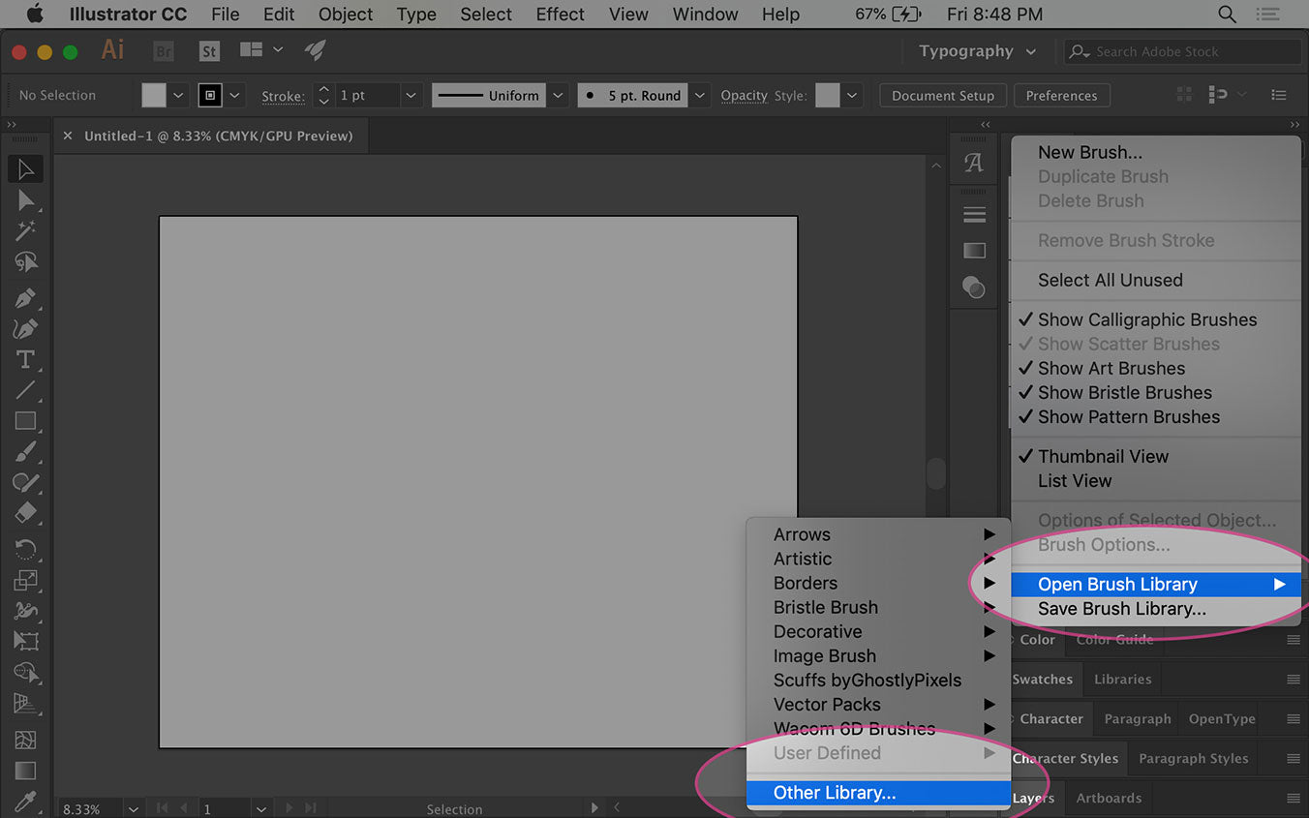
Task: Open the Typography workspace switcher
Action: point(978,51)
